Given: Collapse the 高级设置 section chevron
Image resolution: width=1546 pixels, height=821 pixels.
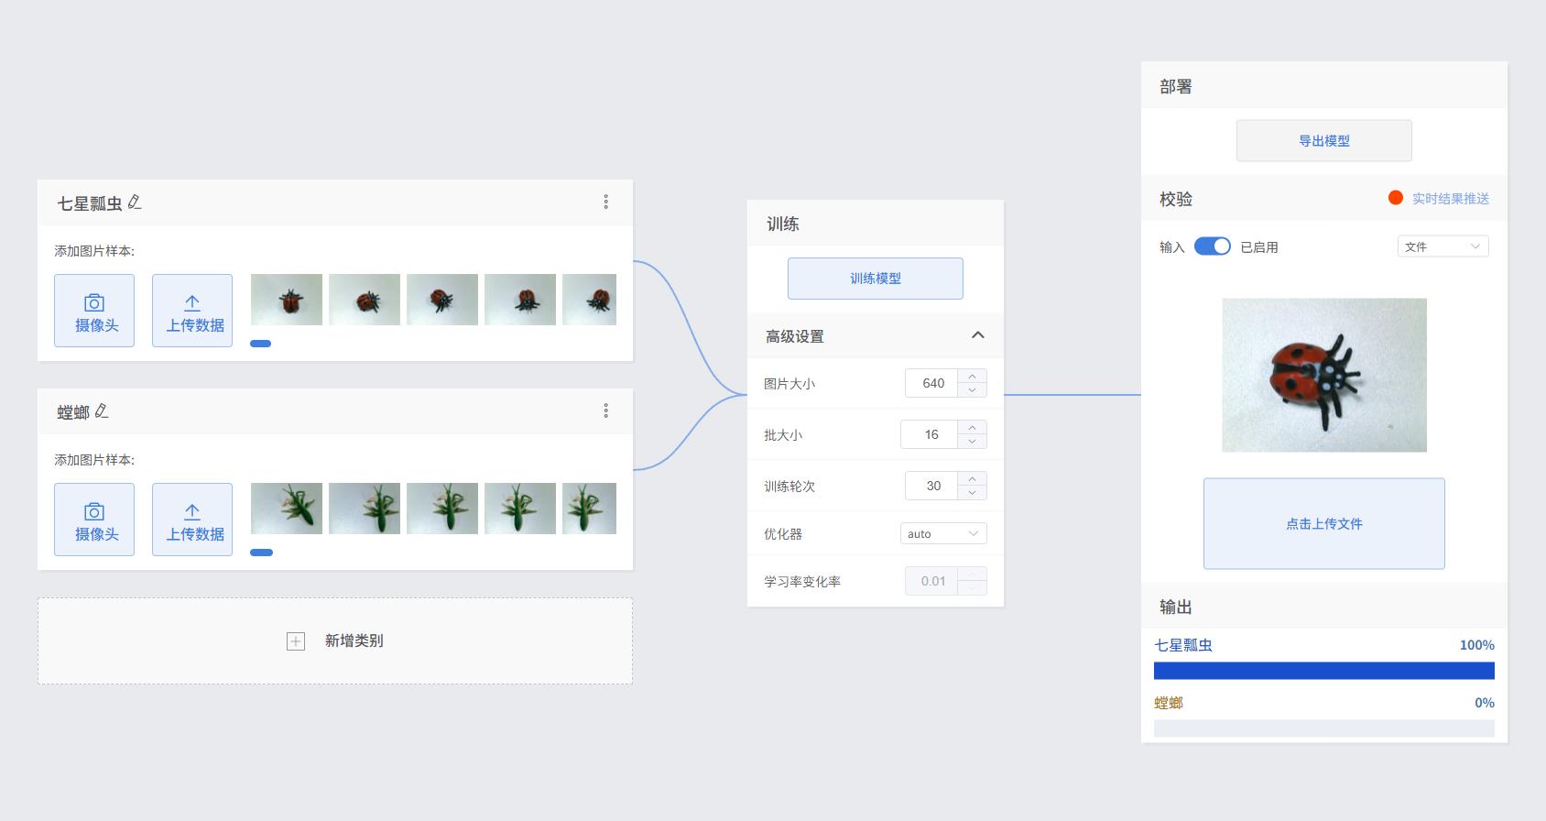Looking at the screenshot, I should click(x=977, y=335).
